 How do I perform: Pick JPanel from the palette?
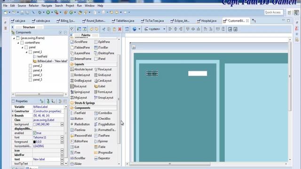coord(100,59)
